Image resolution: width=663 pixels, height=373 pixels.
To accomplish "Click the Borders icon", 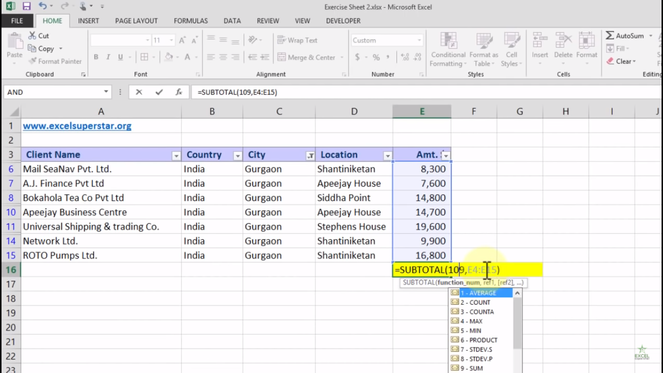I will click(x=144, y=57).
